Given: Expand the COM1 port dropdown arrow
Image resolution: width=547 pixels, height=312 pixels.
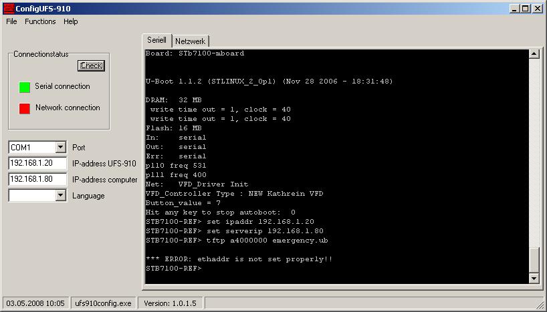Looking at the screenshot, I should click(x=60, y=147).
